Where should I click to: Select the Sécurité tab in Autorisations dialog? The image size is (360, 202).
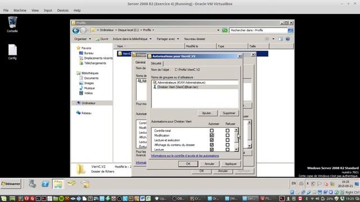156,63
